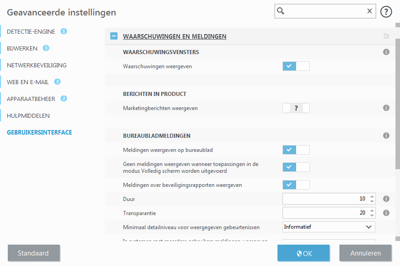This screenshot has width=400, height=266.
Task: Select Hulpmiddelen in the sidebar
Action: [x=26, y=115]
